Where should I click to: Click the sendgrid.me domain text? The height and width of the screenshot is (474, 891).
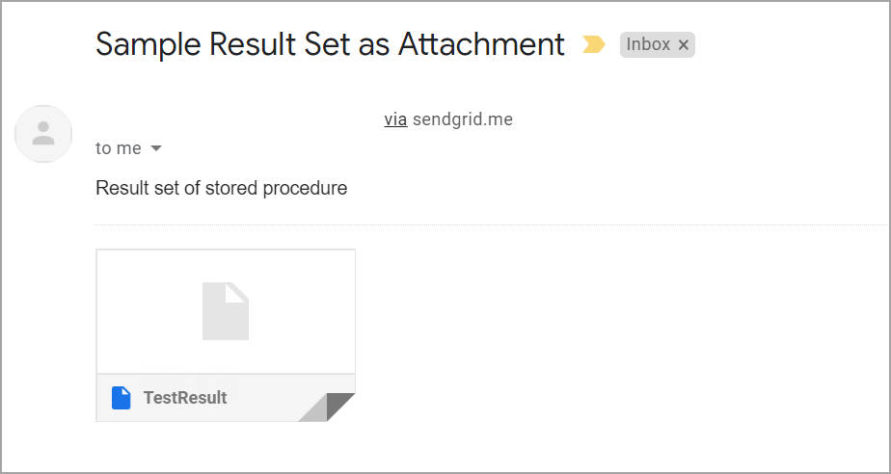(462, 119)
